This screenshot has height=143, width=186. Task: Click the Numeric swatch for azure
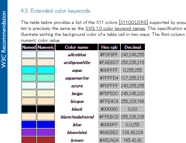coord(46,86)
